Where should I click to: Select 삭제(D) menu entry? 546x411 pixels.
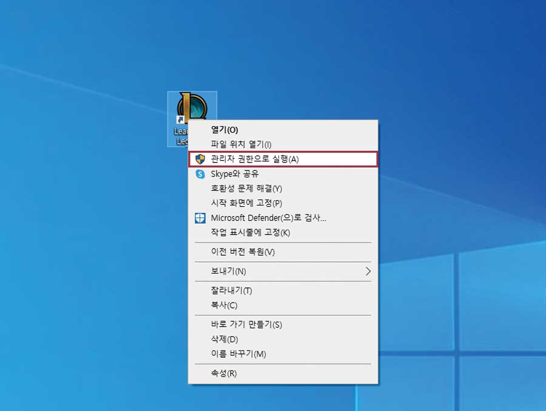283,339
